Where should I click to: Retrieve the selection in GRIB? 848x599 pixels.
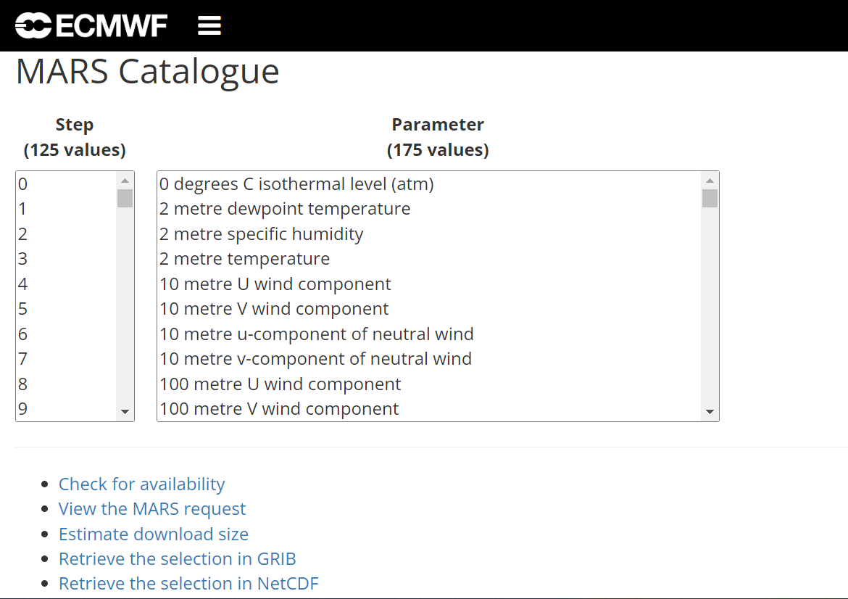pos(178,559)
